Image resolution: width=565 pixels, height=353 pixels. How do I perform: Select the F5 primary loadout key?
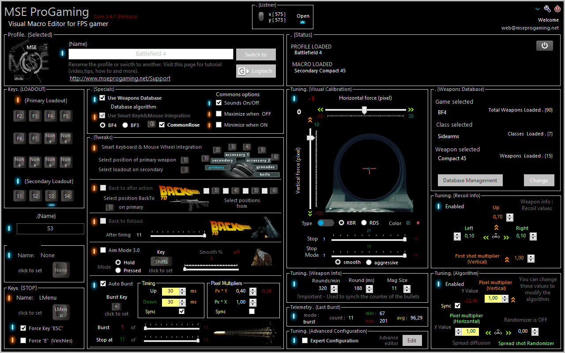click(x=66, y=116)
